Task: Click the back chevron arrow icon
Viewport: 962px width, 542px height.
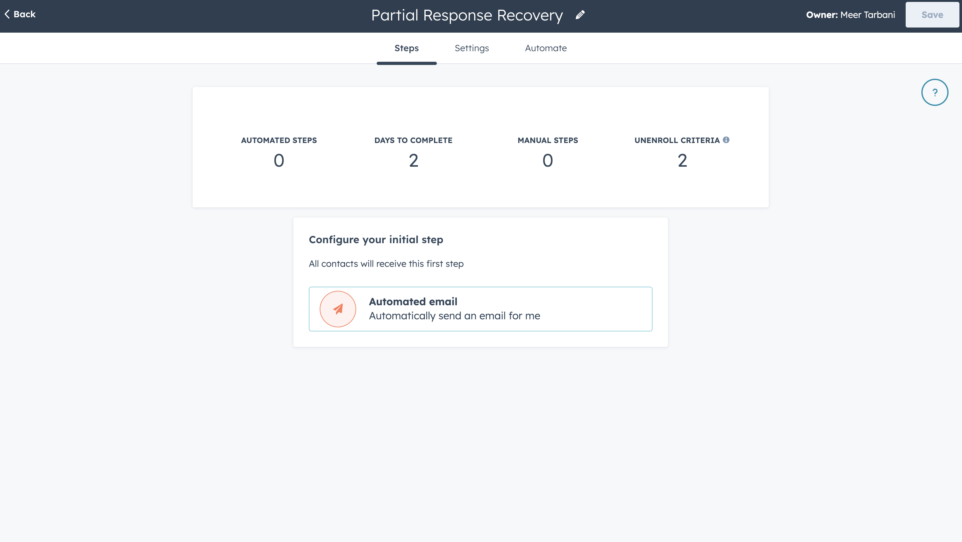Action: pos(6,14)
